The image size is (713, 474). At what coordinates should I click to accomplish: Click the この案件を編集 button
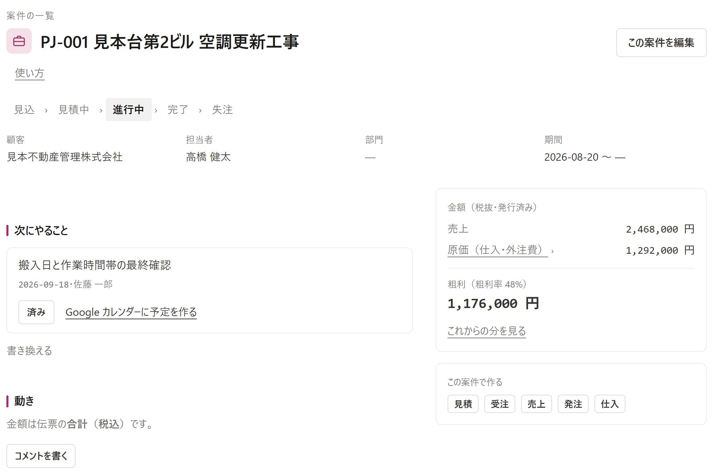pyautogui.click(x=661, y=43)
